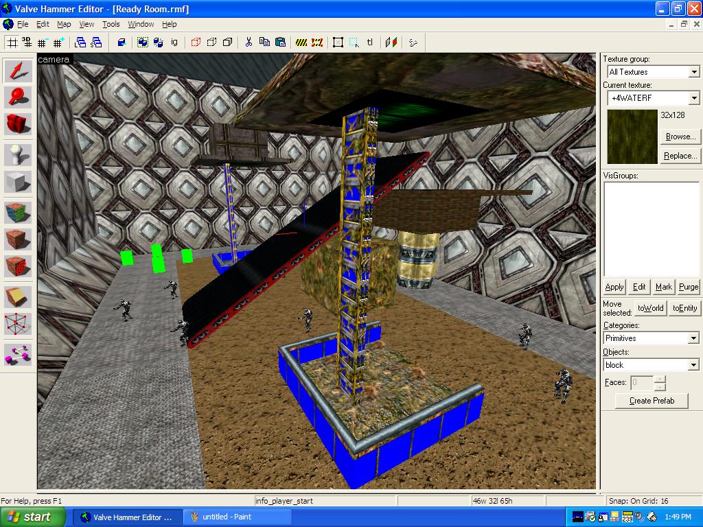Click the VisGroups Apply button
Screen dimensions: 703x527
click(614, 287)
